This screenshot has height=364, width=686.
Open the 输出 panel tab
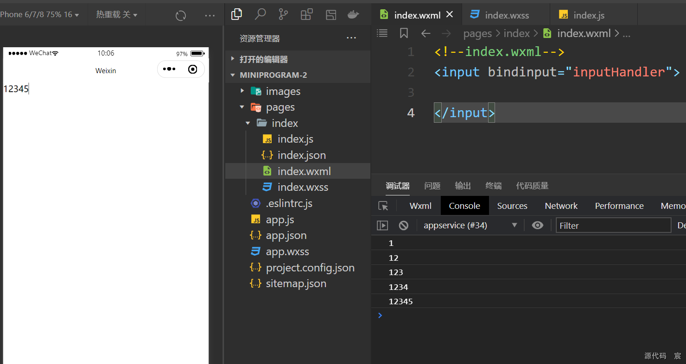pyautogui.click(x=463, y=186)
